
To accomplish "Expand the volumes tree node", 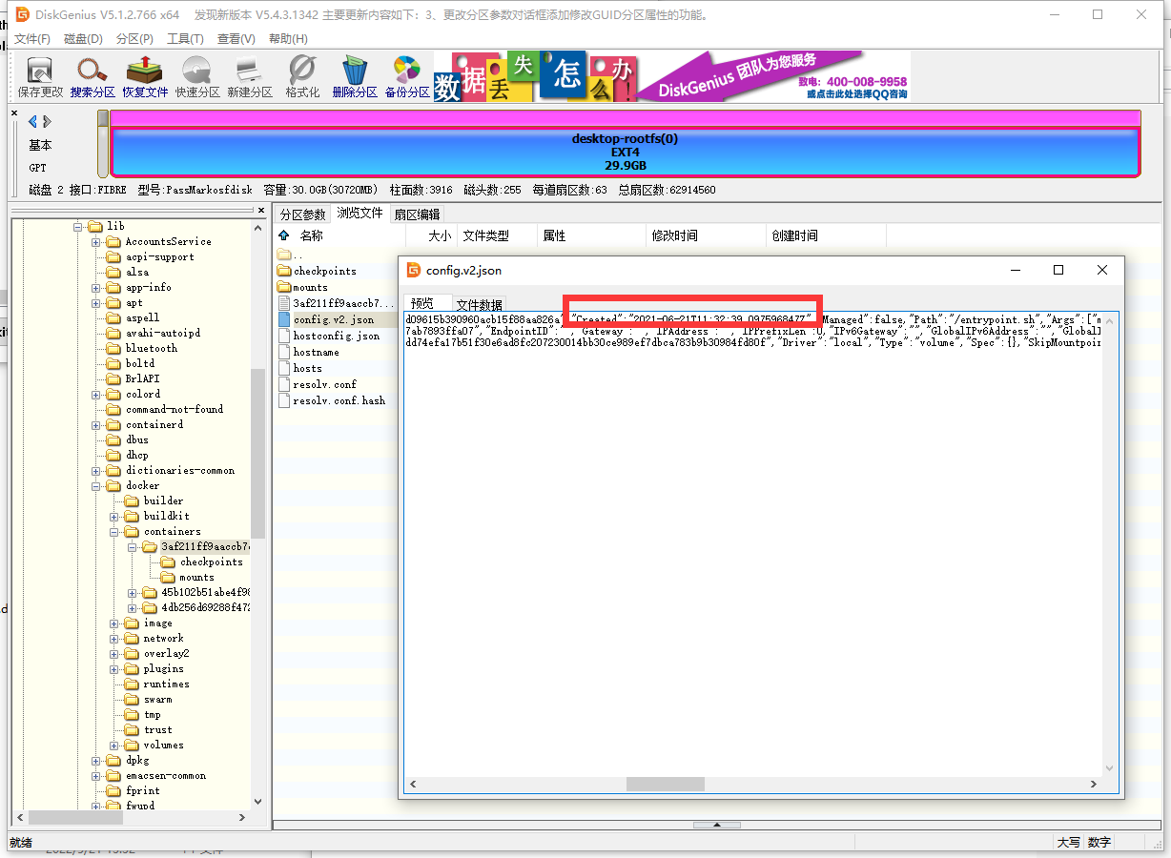I will tap(113, 745).
